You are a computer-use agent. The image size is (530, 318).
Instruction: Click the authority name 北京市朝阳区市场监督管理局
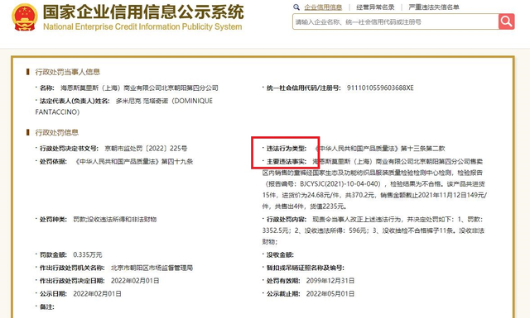tap(152, 268)
